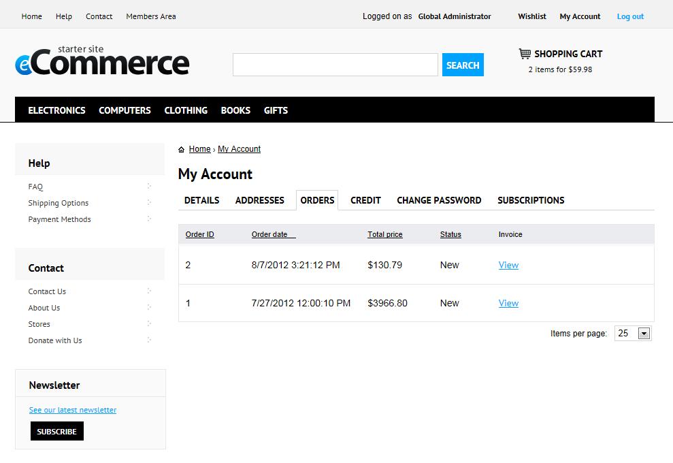Click the Search button
Screen dimensions: 673x463
[463, 65]
